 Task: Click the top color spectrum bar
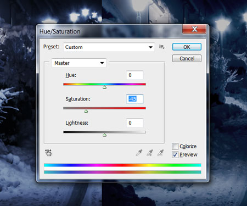pos(122,165)
